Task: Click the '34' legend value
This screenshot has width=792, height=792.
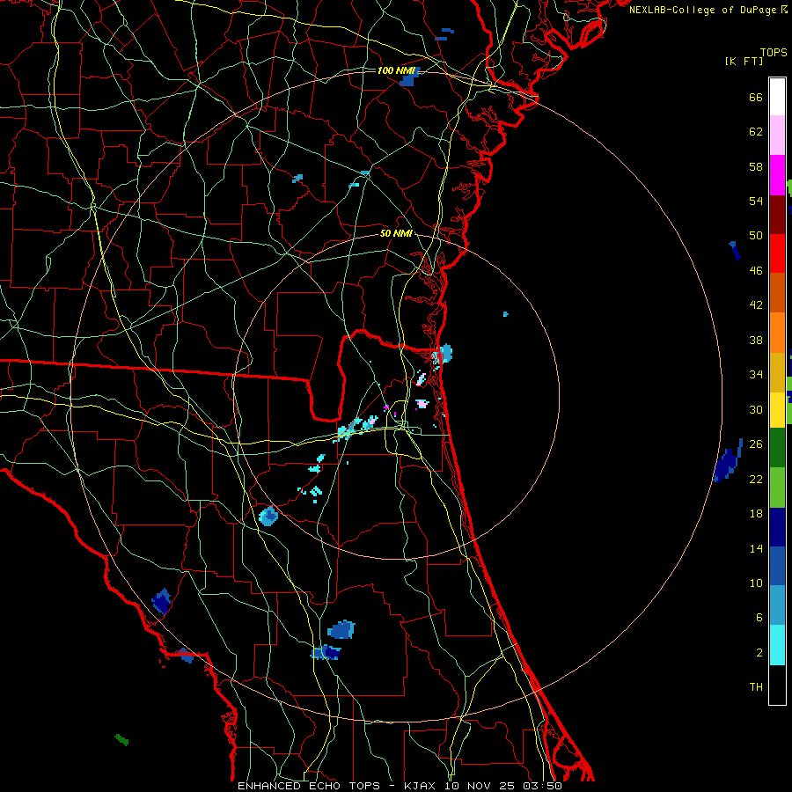Action: [x=756, y=375]
